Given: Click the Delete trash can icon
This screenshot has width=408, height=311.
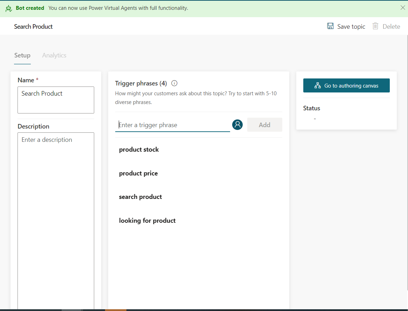Looking at the screenshot, I should click(375, 26).
